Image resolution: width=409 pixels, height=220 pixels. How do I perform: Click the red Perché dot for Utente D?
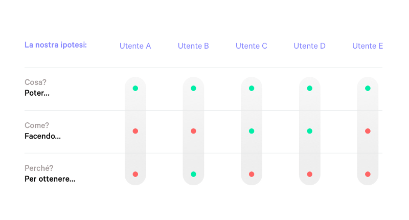(x=309, y=174)
